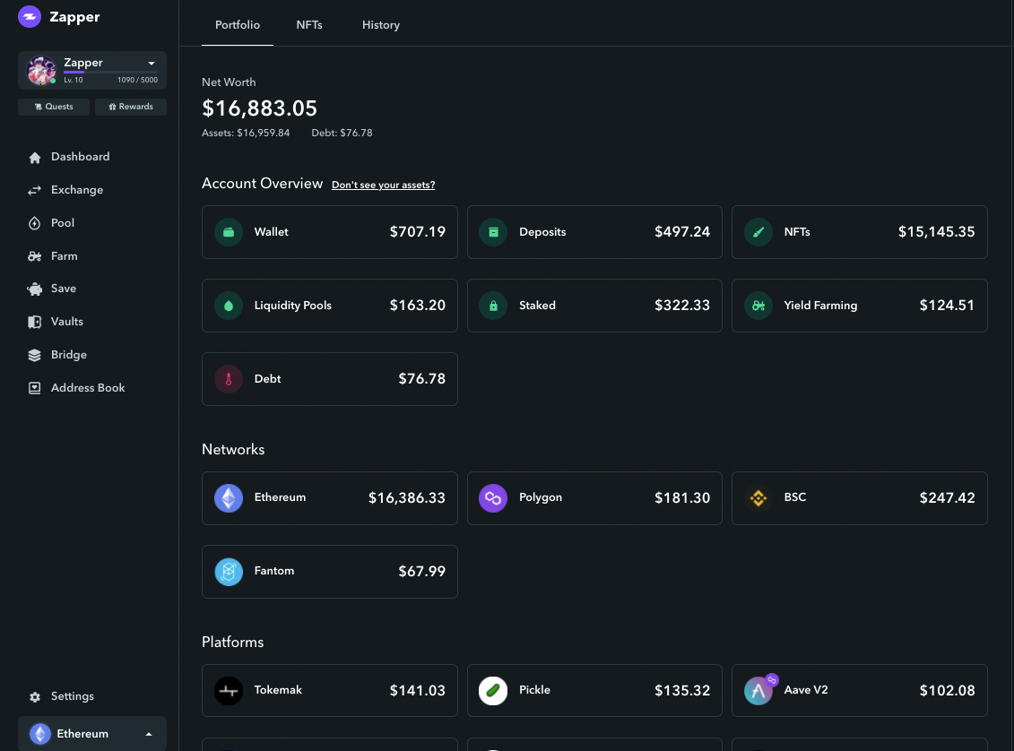Open the Deposits $497.24 value

[682, 232]
